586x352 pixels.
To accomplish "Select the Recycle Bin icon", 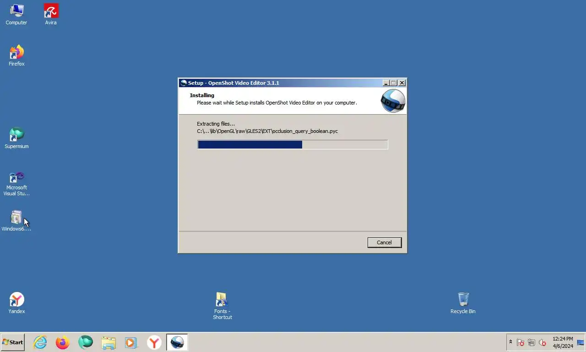I will click(x=463, y=303).
